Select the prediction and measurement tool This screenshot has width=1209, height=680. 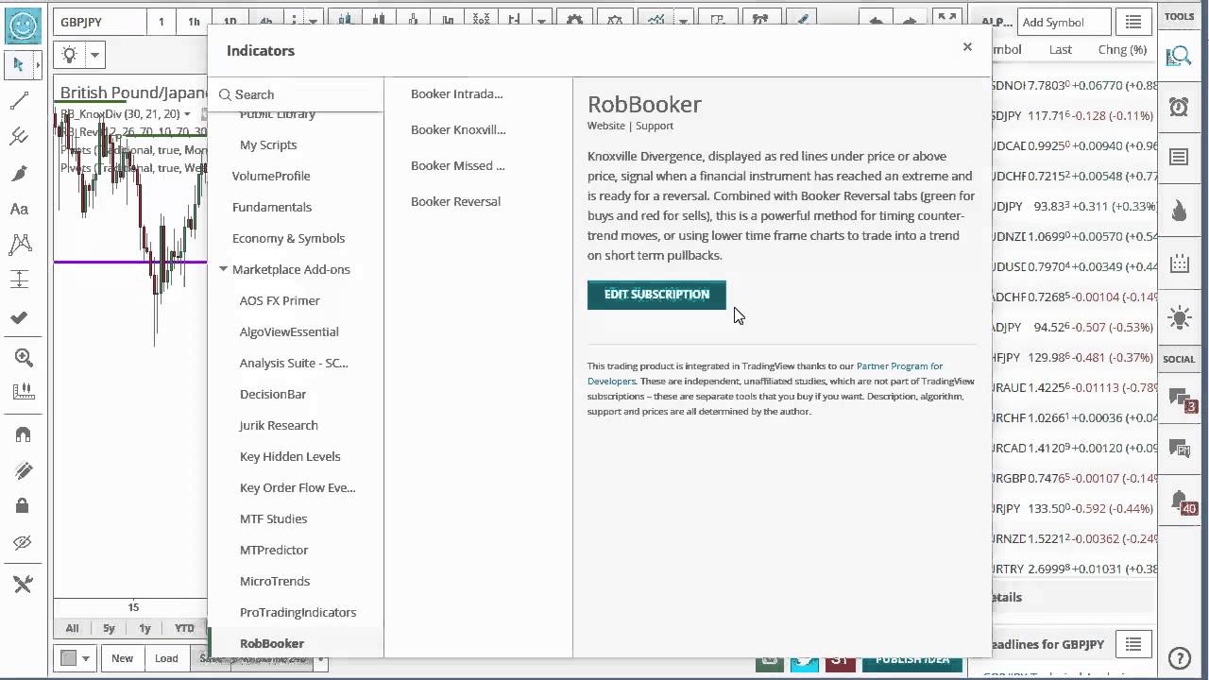click(19, 280)
